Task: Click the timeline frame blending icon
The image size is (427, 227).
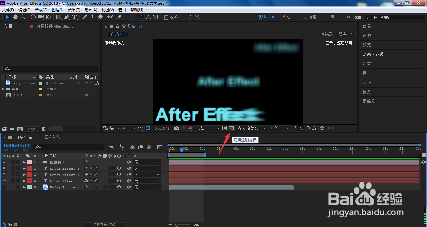Action: coord(141,147)
